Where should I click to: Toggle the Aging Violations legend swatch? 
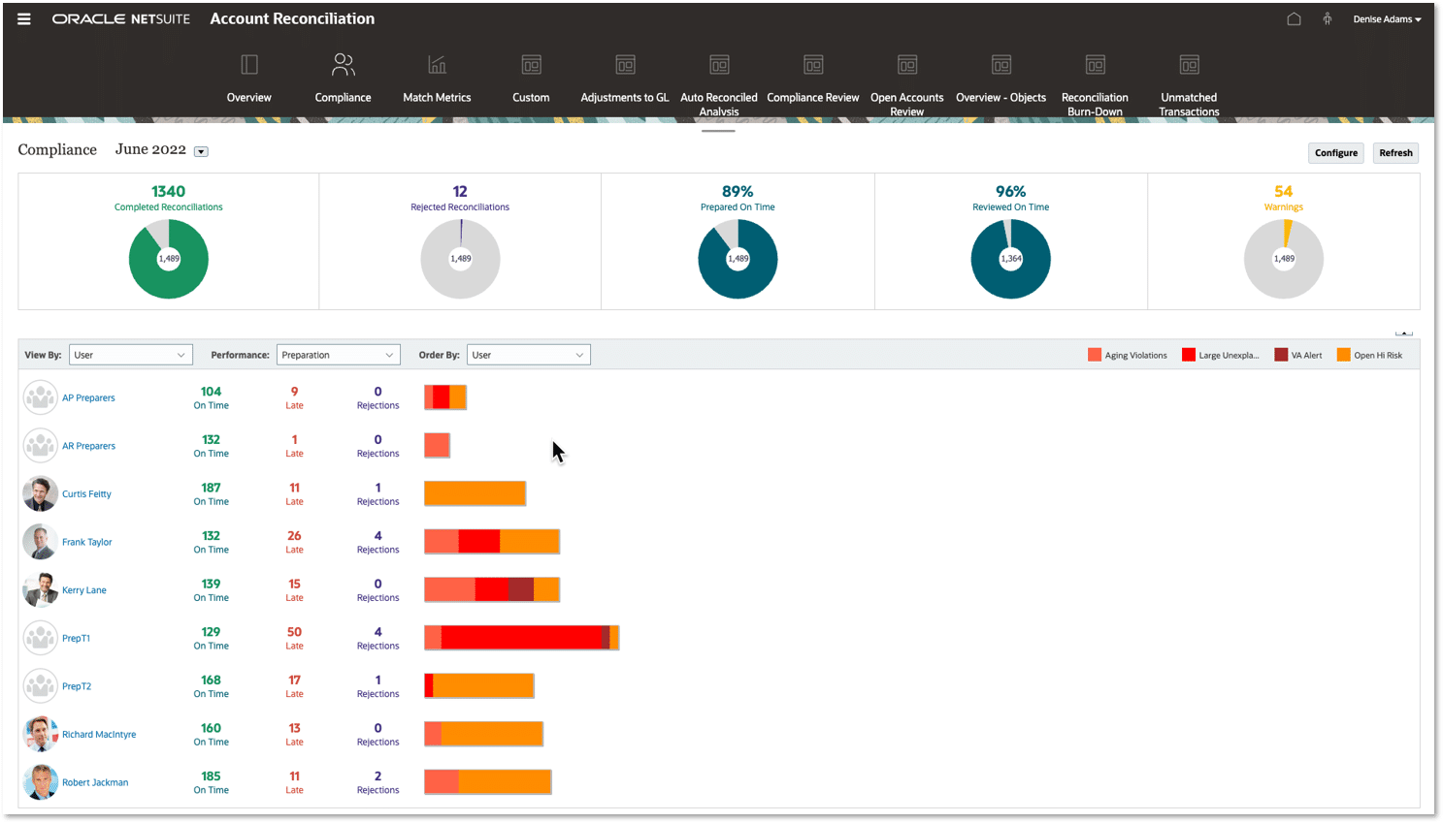point(1095,355)
